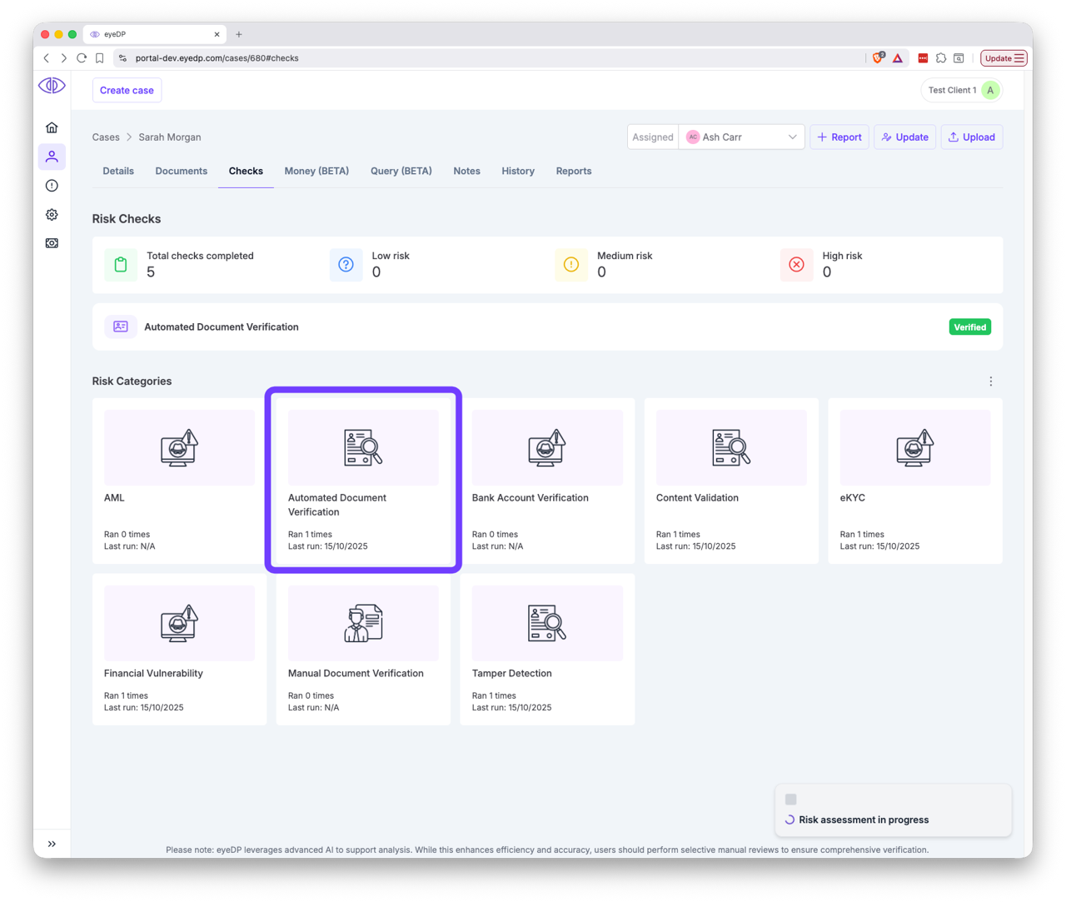
Task: Open the Assigned Ash Carr dropdown
Action: (741, 137)
